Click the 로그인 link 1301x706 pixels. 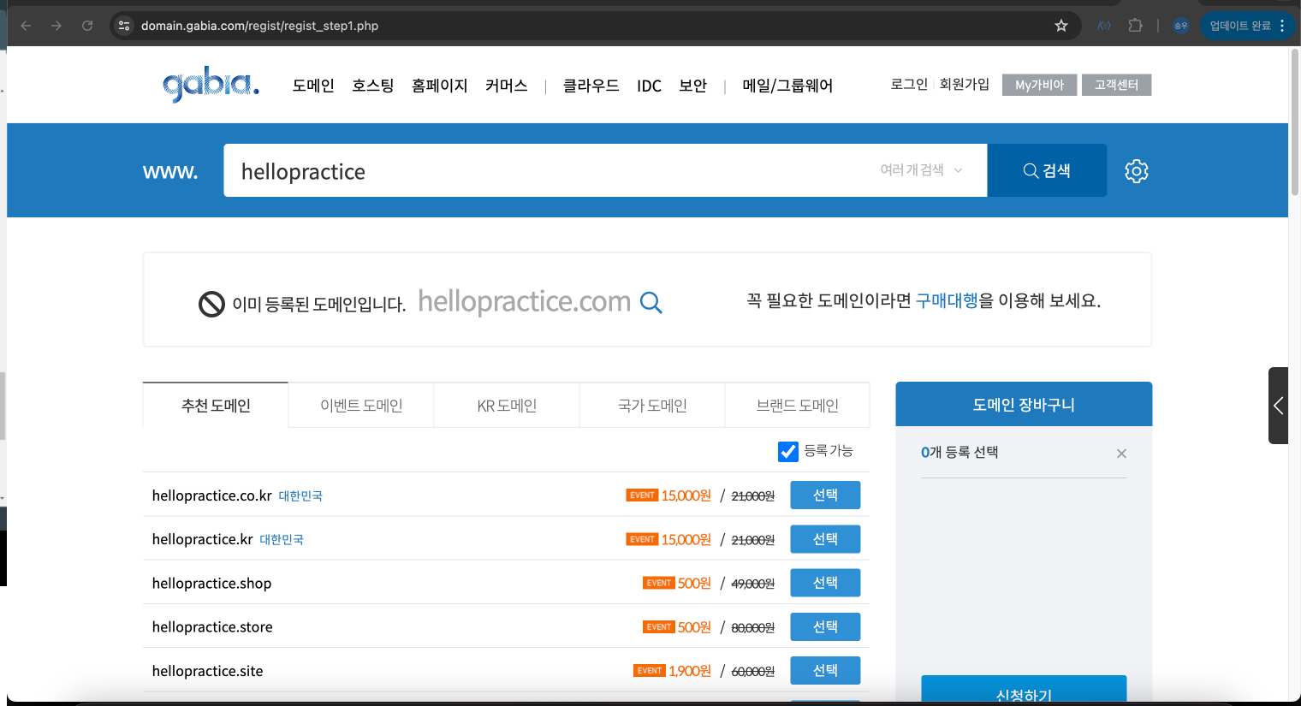pos(909,84)
